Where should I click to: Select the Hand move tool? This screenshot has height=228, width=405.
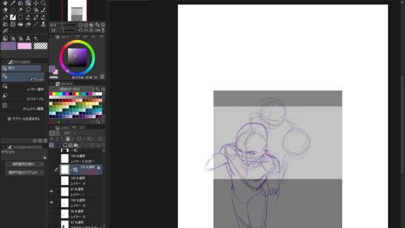(x=5, y=3)
